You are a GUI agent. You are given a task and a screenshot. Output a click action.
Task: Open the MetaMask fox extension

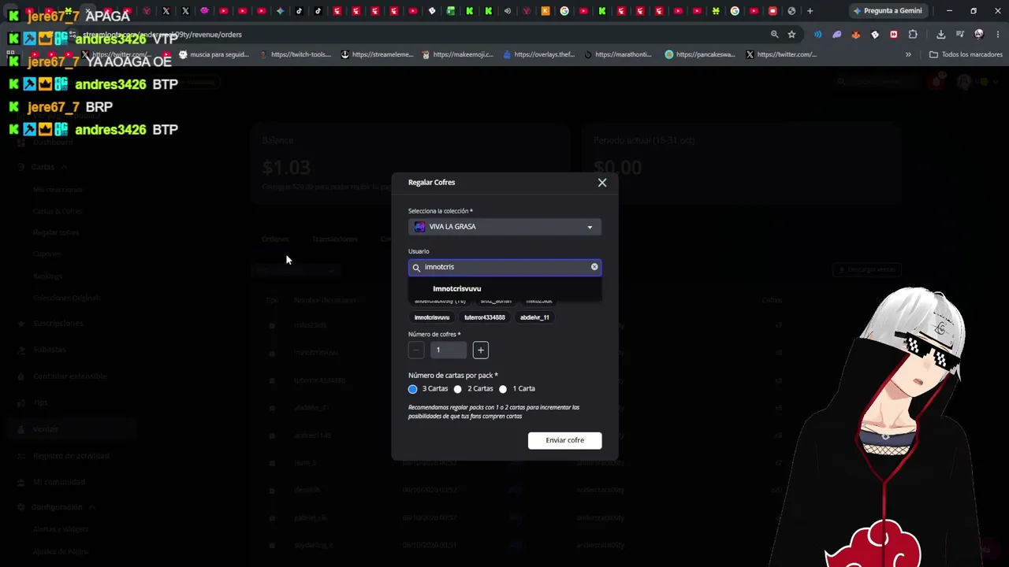[x=856, y=35]
